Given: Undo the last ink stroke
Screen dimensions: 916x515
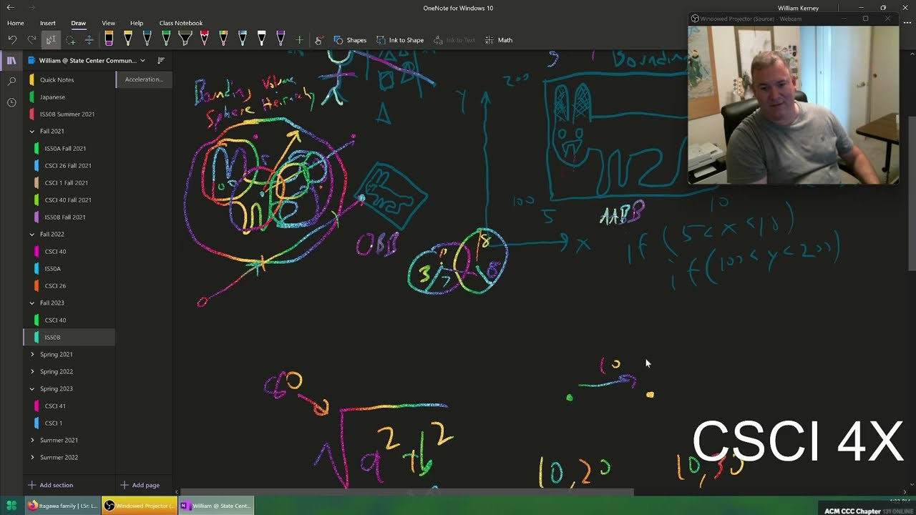Looking at the screenshot, I should (12, 40).
